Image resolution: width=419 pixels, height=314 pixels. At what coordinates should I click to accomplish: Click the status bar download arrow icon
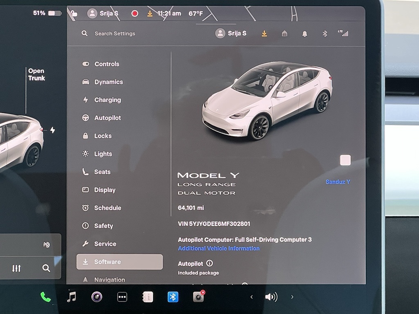click(x=150, y=13)
